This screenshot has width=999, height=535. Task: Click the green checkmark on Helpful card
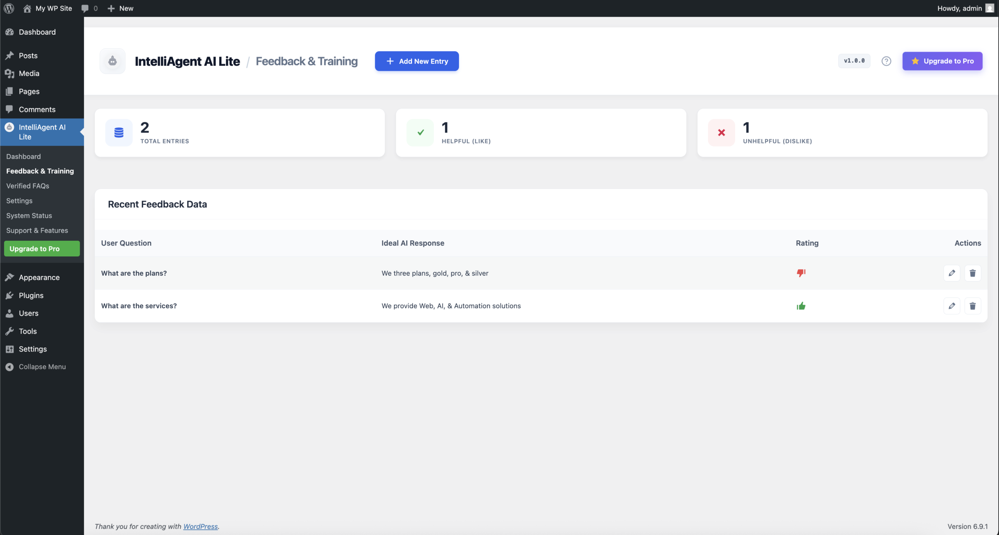420,132
